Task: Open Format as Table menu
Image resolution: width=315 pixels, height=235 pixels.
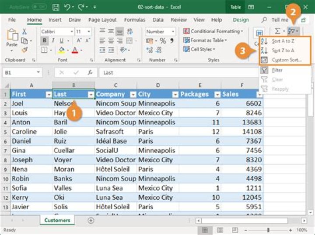Action: click(205, 40)
